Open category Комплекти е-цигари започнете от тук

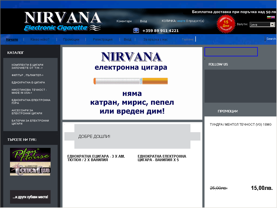pos(27,66)
